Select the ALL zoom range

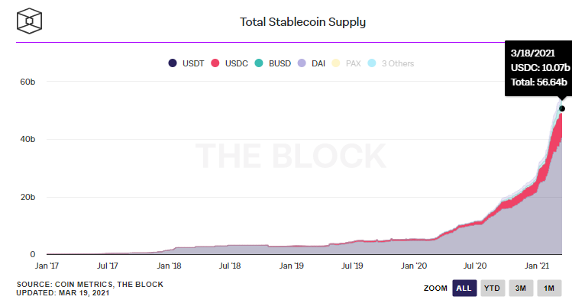464,288
